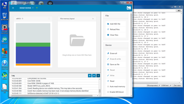Toggle log autoscroll with the down-arrow icon
The width and height of the screenshot is (184, 104).
click(x=98, y=76)
